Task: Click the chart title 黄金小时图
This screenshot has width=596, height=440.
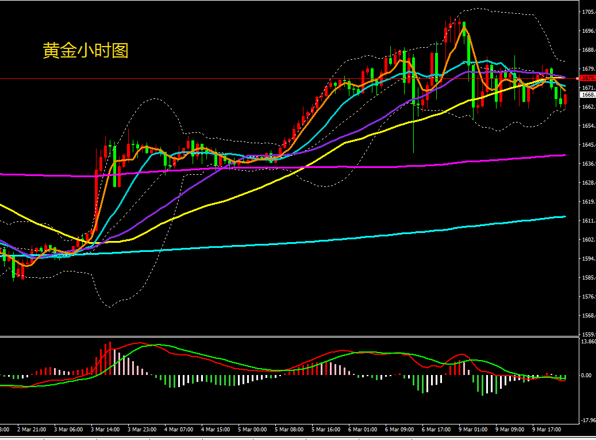Action: [86, 51]
